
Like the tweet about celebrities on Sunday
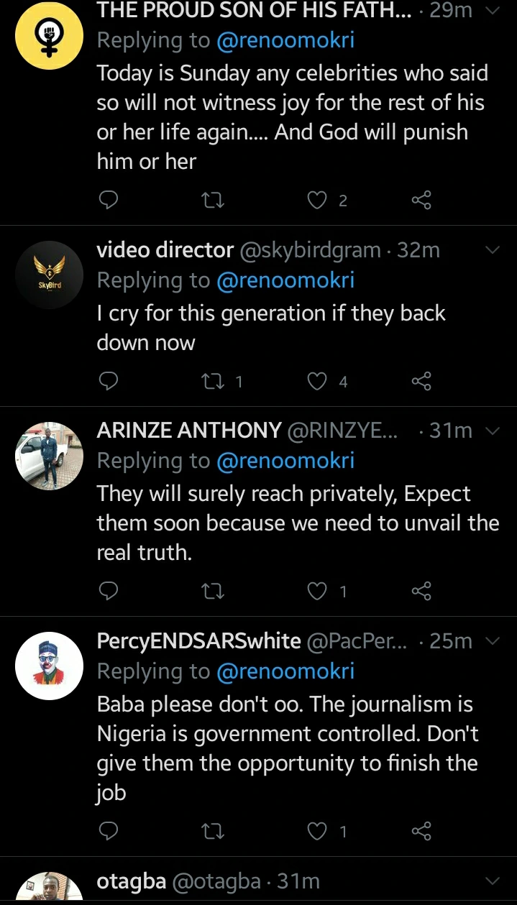click(317, 201)
